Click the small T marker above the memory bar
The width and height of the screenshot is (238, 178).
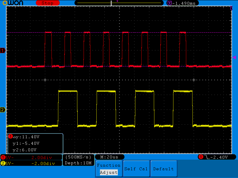click(117, 1)
